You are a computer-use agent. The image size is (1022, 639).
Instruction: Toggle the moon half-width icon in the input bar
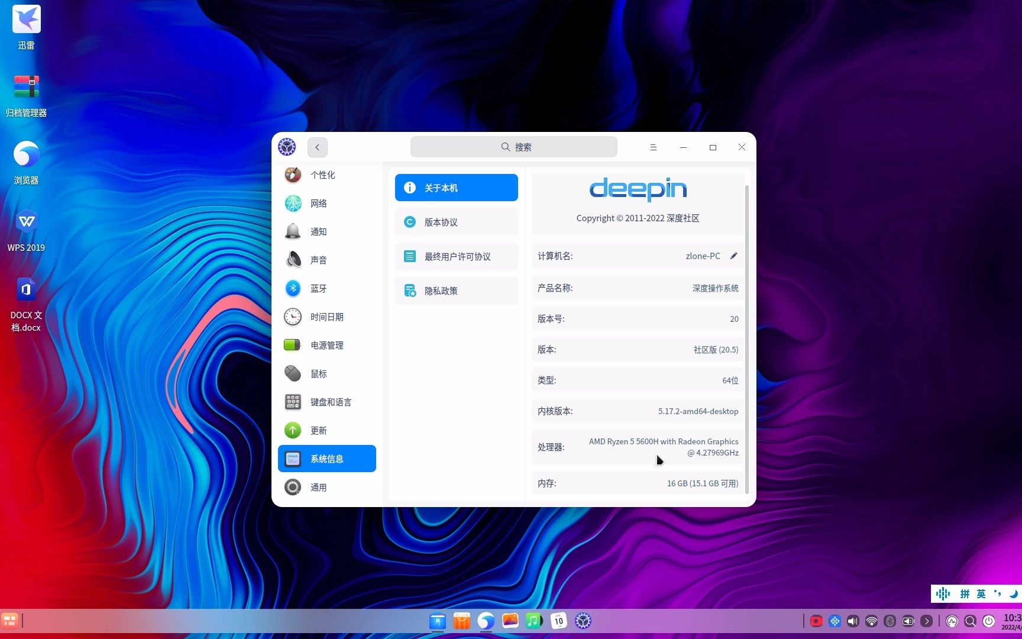[x=1014, y=593]
